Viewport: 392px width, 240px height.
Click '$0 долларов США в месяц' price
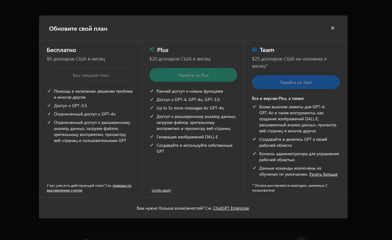[x=76, y=59]
